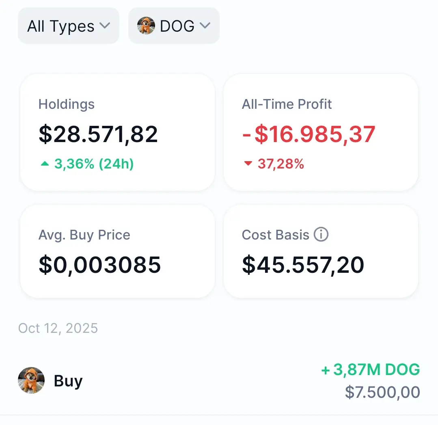Click the green 24h up-arrow indicator
The width and height of the screenshot is (438, 425).
[45, 164]
